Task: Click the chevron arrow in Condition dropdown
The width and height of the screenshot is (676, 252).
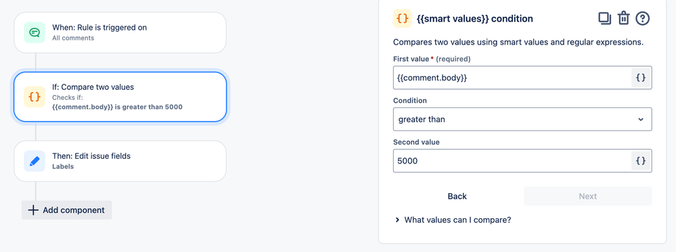Action: click(641, 120)
